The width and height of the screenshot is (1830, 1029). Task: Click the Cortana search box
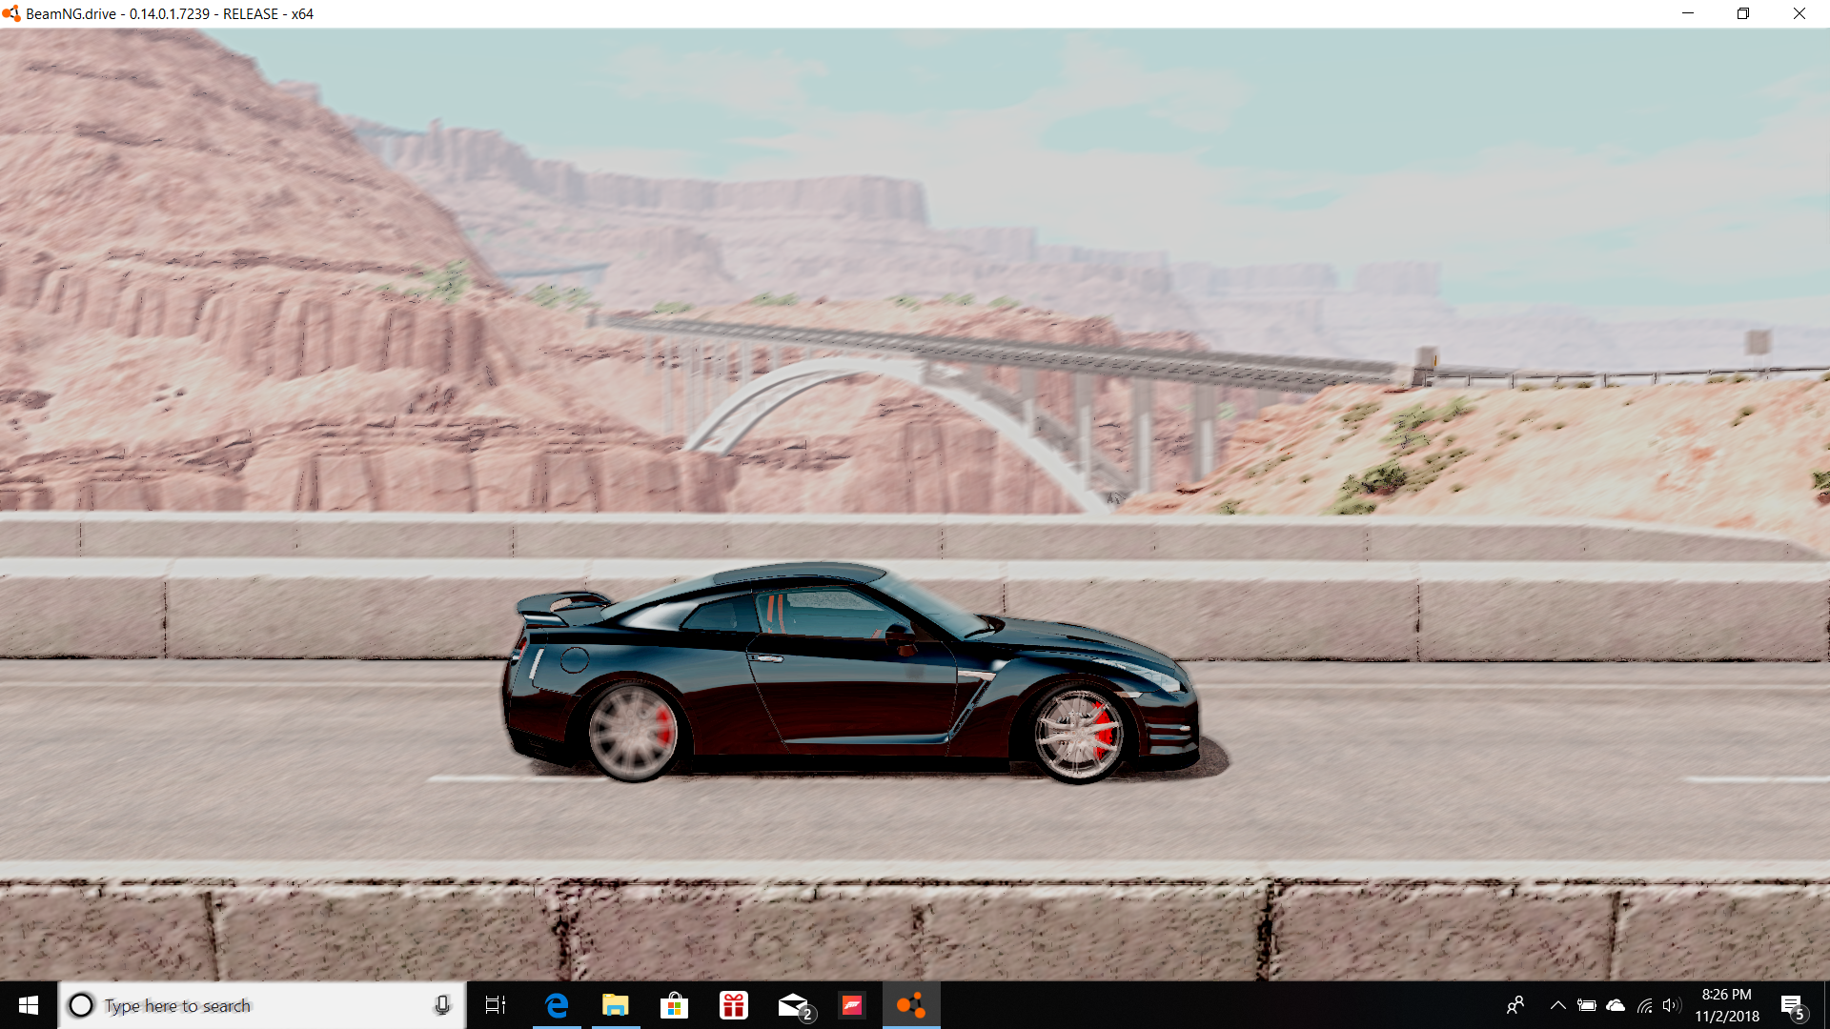tap(262, 1005)
